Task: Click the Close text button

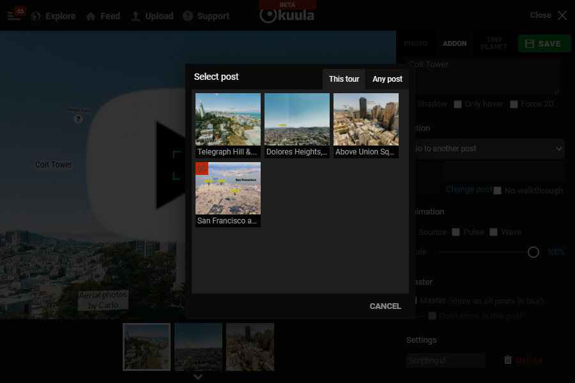Action: click(540, 15)
